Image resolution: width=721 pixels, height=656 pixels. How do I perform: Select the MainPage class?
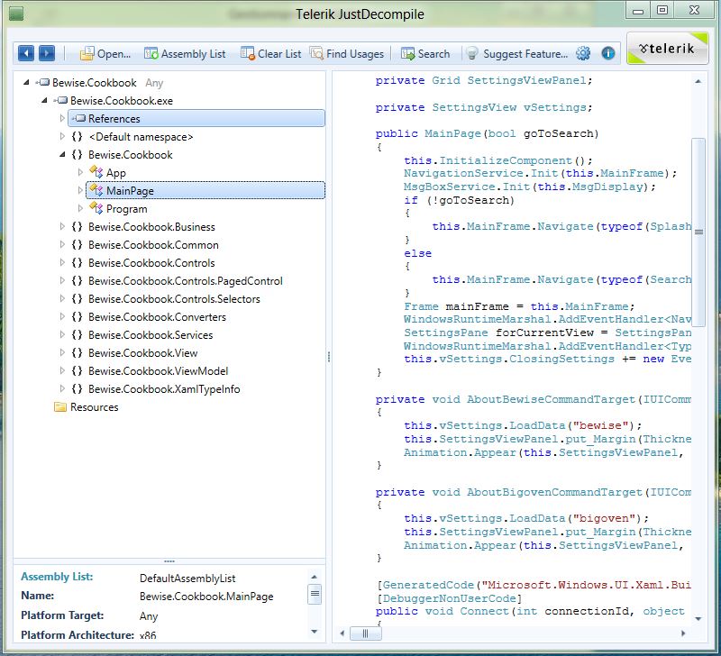pos(205,190)
